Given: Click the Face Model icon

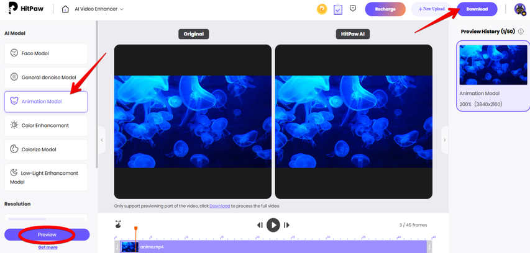Looking at the screenshot, I should coord(14,53).
